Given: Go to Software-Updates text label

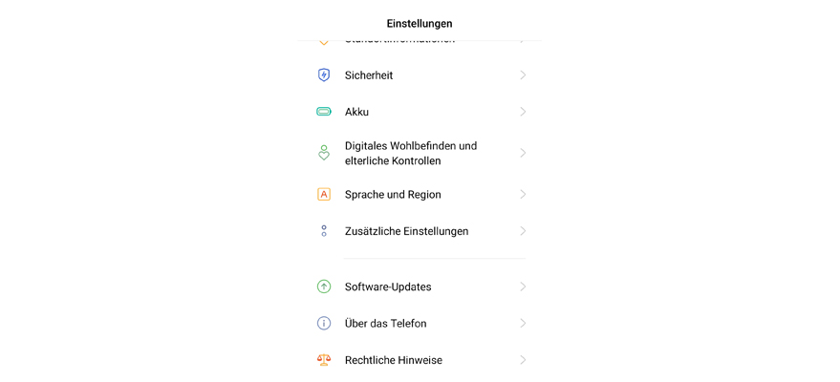Looking at the screenshot, I should 388,286.
